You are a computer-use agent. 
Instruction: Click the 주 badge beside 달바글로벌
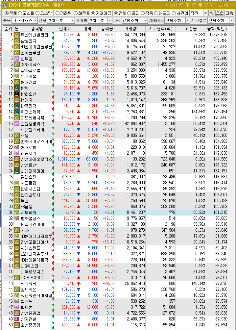click(17, 70)
